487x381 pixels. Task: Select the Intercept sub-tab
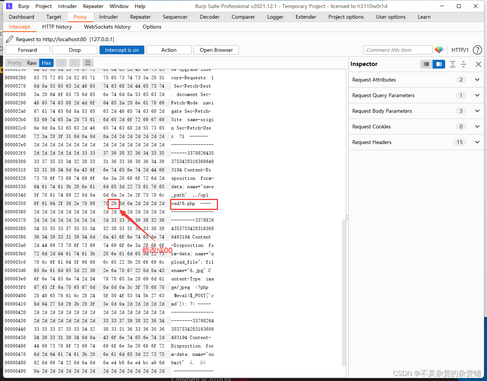[19, 27]
